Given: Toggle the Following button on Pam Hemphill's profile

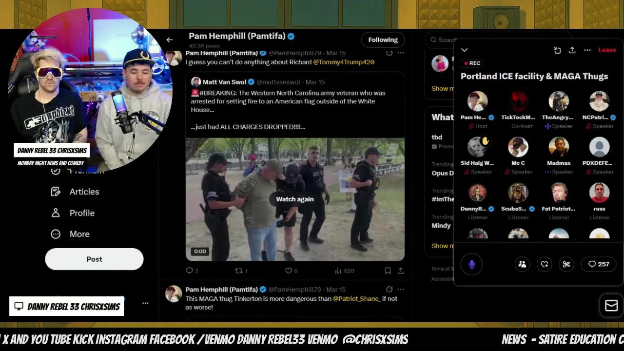Looking at the screenshot, I should tap(383, 40).
